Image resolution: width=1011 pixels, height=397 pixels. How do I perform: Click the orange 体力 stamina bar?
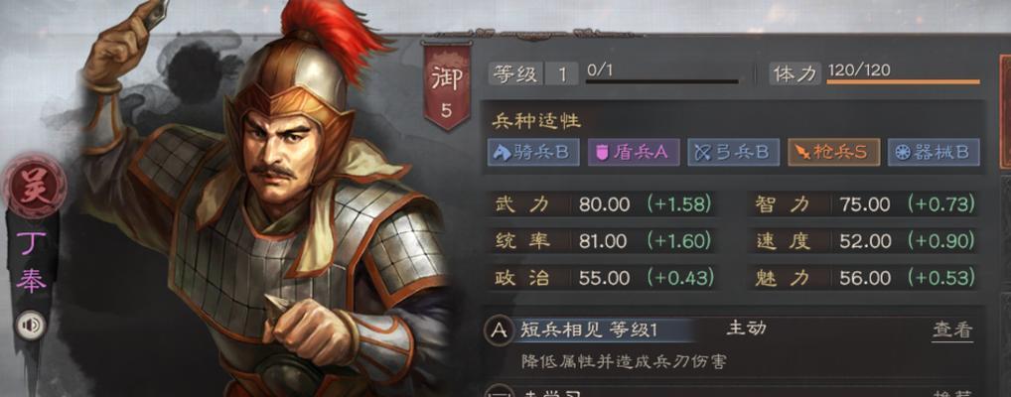[x=904, y=81]
